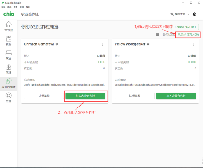
Task: Open the 编辑 menu
Action: tap(9, 7)
